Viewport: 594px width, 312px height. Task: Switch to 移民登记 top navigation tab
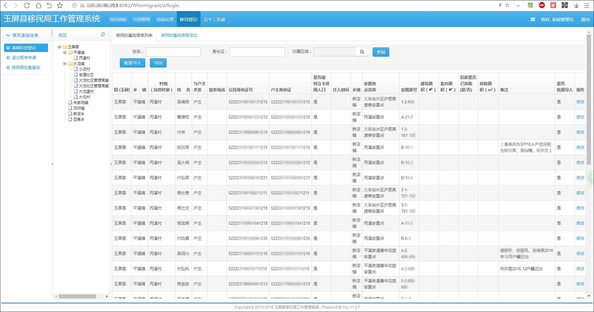(189, 19)
